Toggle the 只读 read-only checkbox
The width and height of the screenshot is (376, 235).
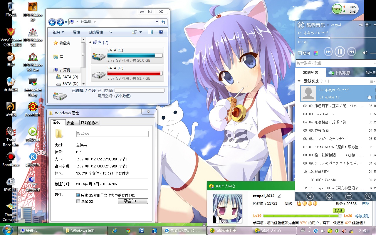click(x=78, y=195)
